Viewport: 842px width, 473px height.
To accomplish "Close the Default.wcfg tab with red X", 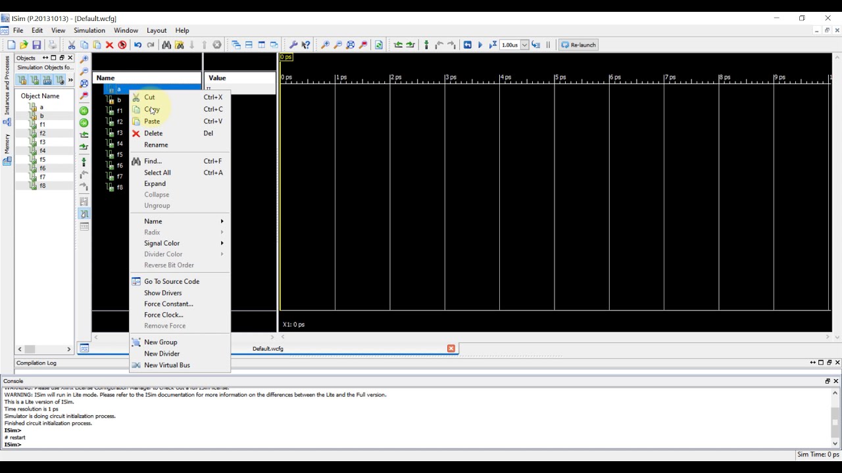I will 451,349.
